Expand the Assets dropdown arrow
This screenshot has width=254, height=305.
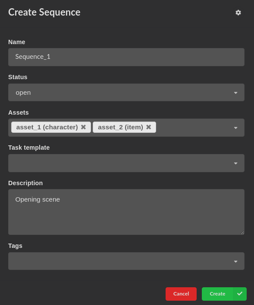235,128
